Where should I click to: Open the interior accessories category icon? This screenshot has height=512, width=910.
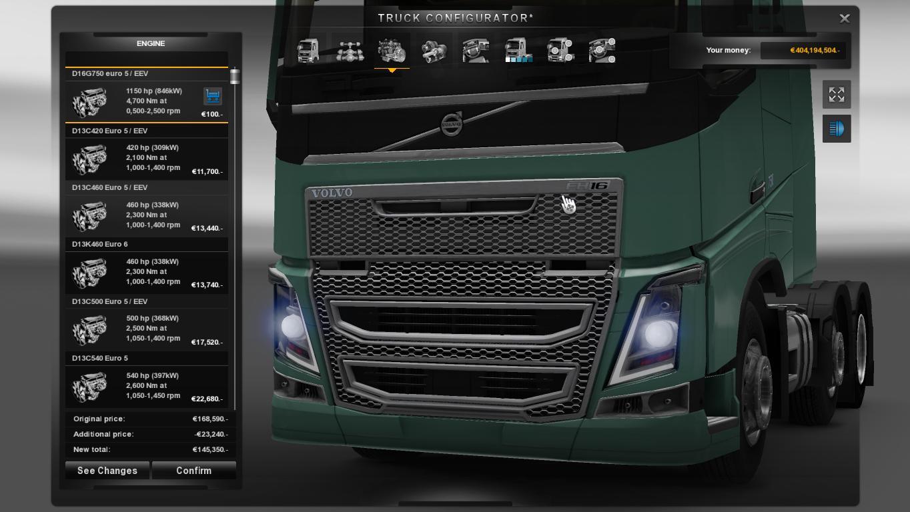pyautogui.click(x=602, y=51)
